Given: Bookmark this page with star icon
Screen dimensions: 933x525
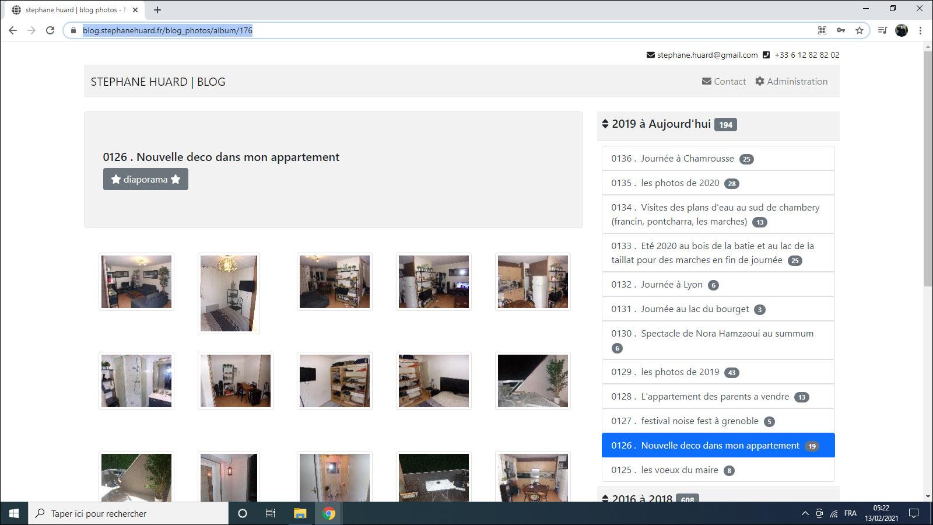Looking at the screenshot, I should pos(859,30).
